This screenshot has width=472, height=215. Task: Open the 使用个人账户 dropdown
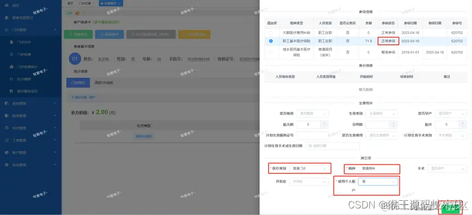378,182
